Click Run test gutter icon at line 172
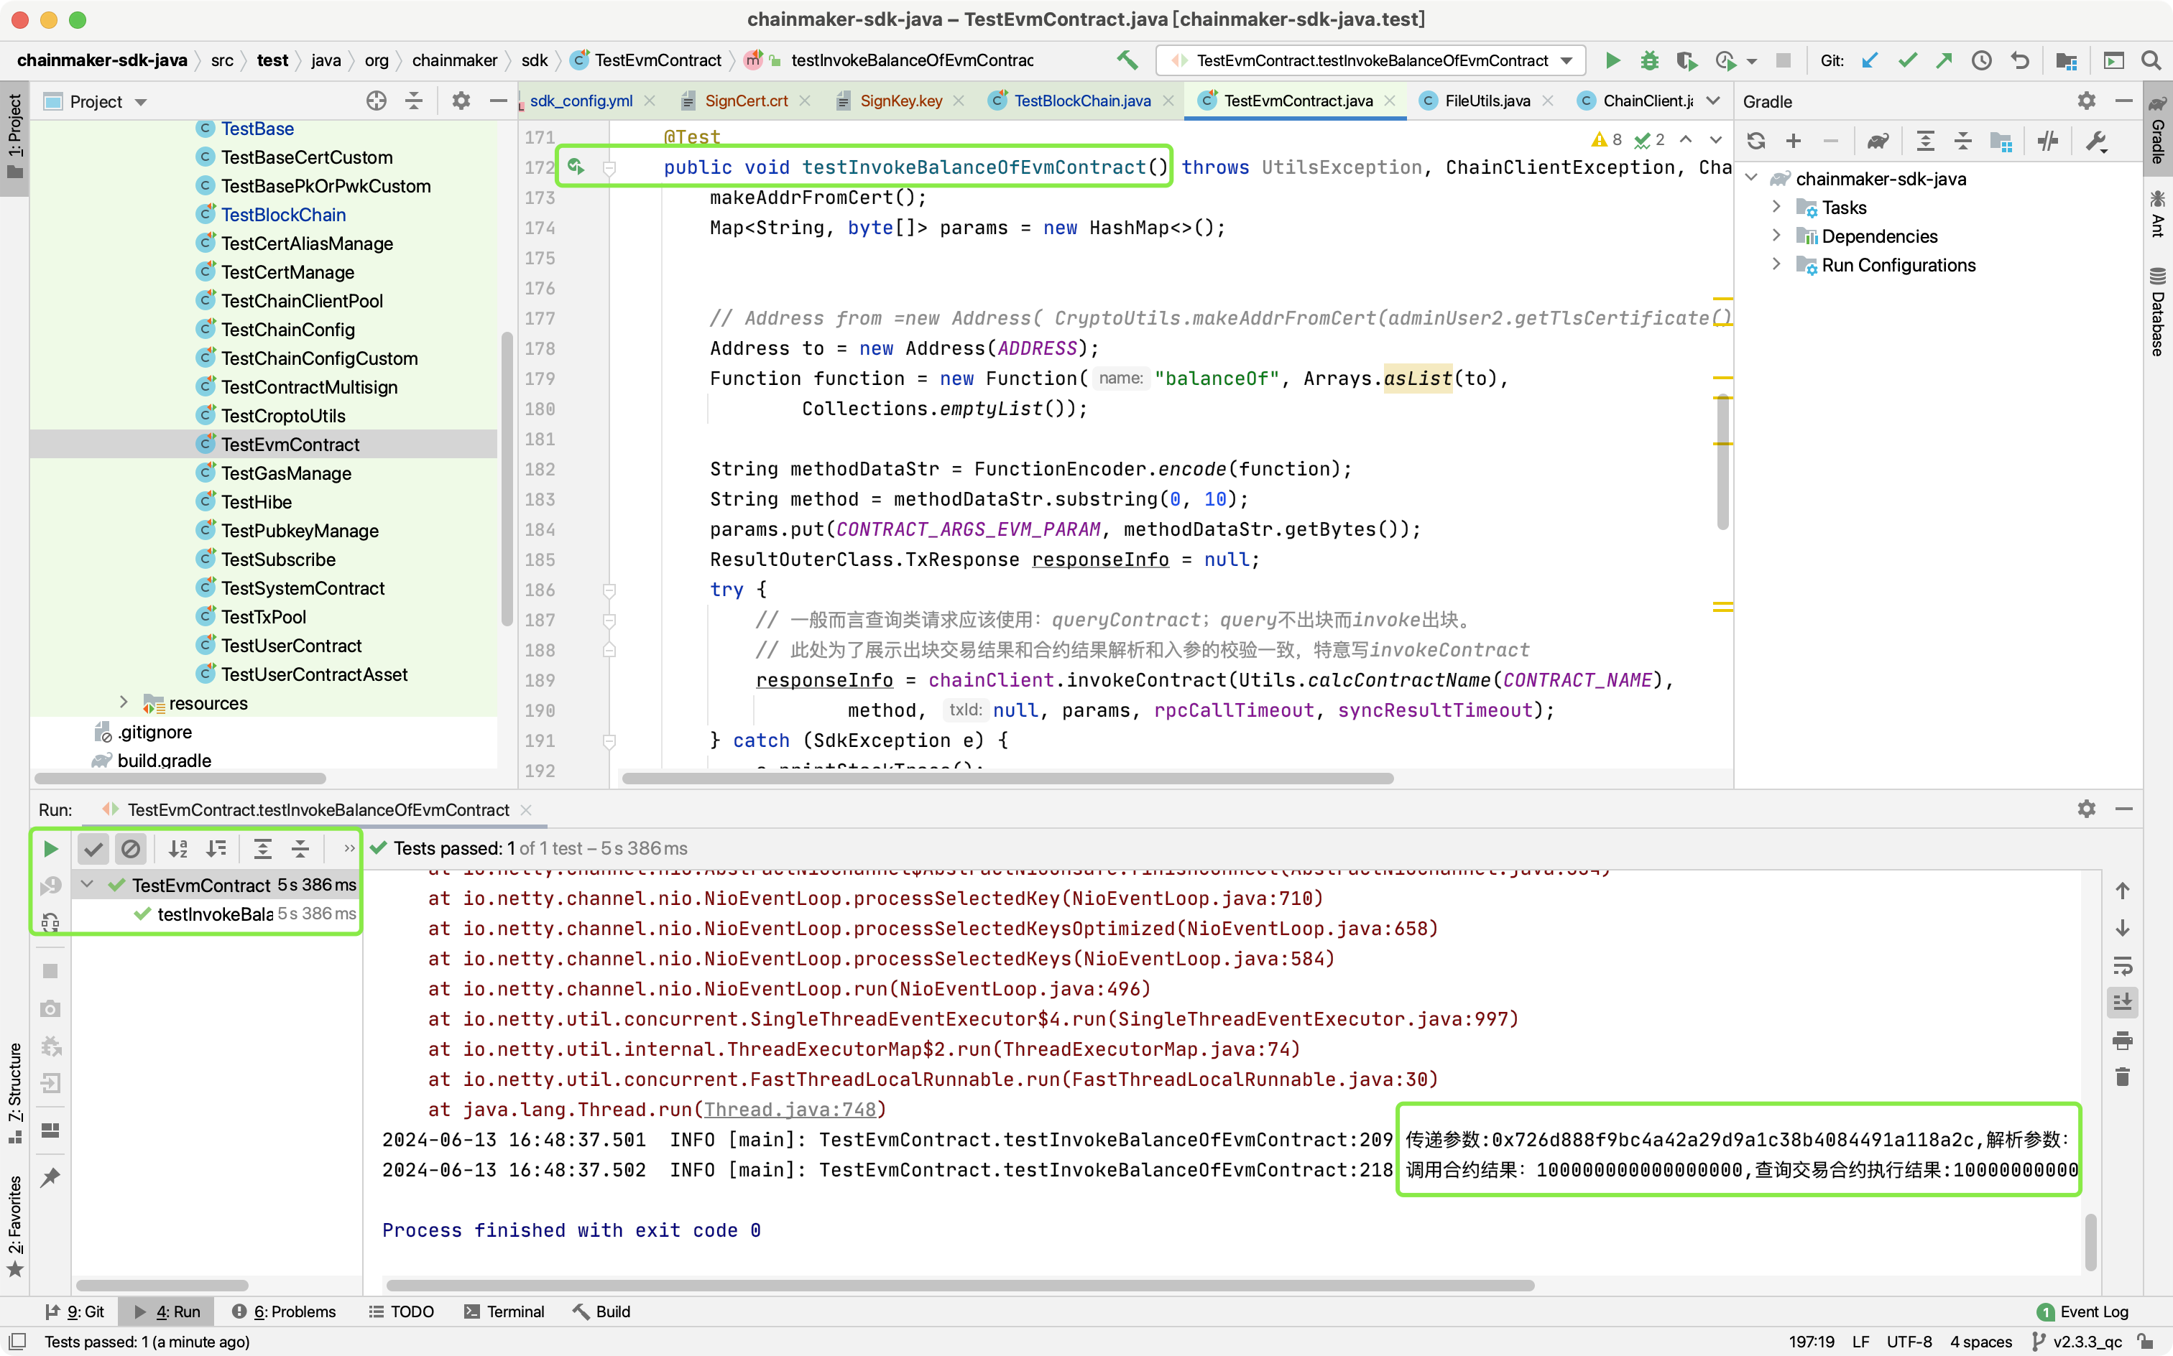 point(576,167)
